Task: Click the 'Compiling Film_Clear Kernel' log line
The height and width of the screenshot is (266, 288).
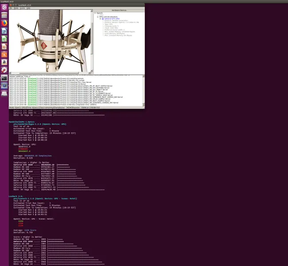Action: (x=50, y=82)
